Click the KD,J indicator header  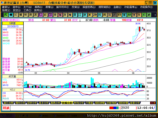[13, 90]
